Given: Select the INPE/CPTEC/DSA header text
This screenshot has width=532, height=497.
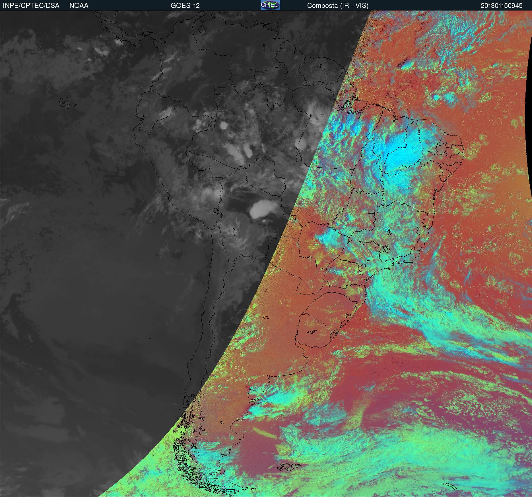Looking at the screenshot, I should [x=31, y=6].
